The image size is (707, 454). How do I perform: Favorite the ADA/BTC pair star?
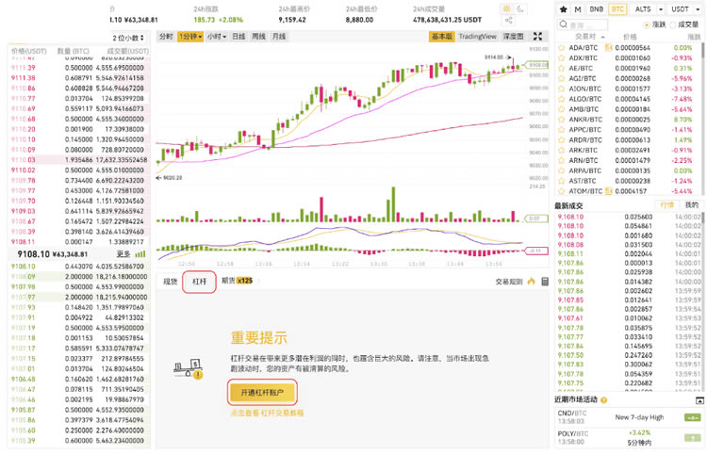pyautogui.click(x=562, y=48)
